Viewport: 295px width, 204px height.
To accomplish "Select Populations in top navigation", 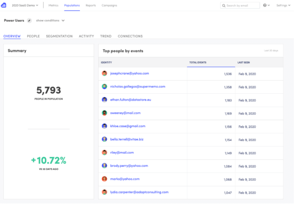I will [x=72, y=5].
